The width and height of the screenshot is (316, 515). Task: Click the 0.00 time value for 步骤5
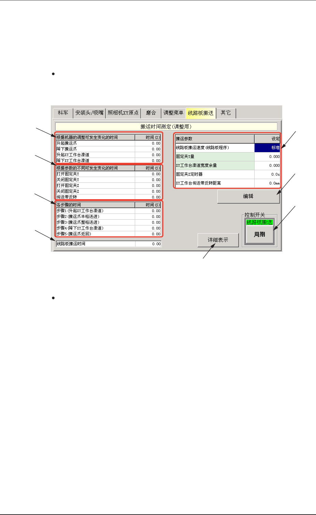click(148, 234)
